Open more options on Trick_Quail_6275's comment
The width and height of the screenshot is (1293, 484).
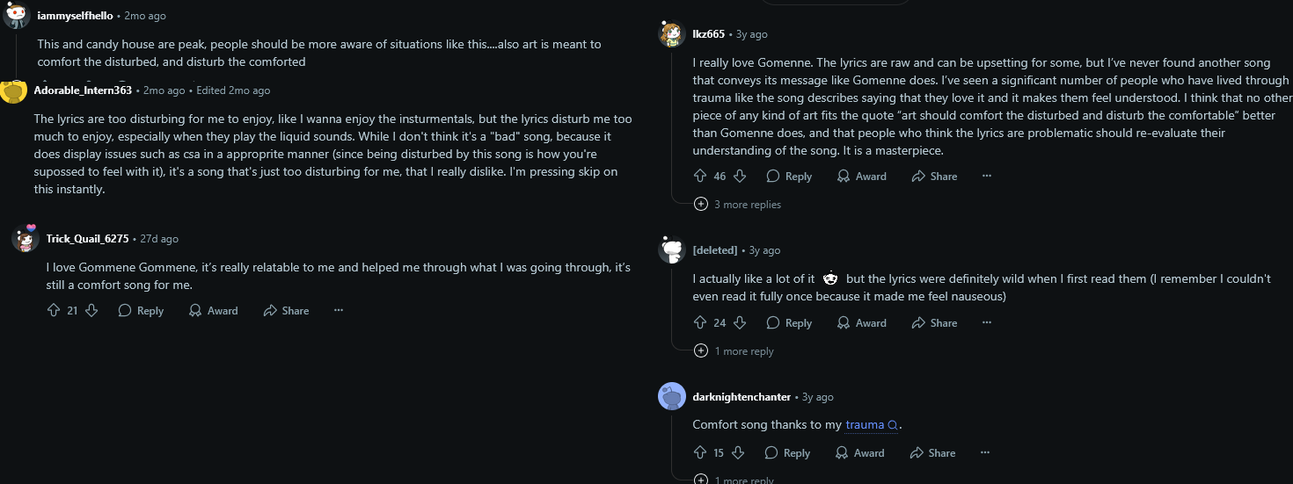click(339, 310)
